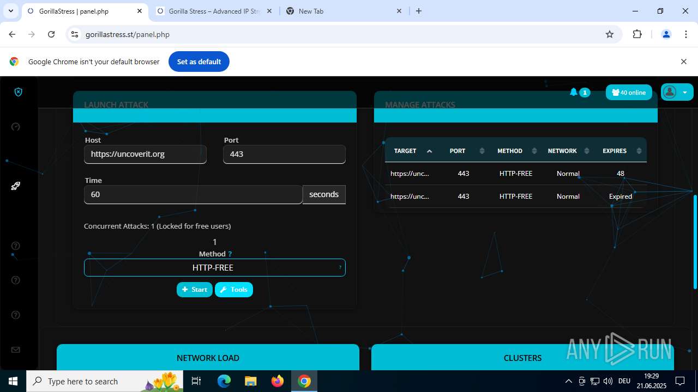Screen dimensions: 698x392
Task: Open the Windows Start menu
Action: [x=13, y=381]
